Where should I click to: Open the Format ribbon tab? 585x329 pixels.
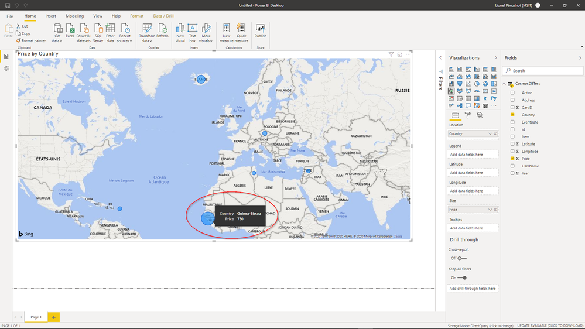click(x=136, y=16)
